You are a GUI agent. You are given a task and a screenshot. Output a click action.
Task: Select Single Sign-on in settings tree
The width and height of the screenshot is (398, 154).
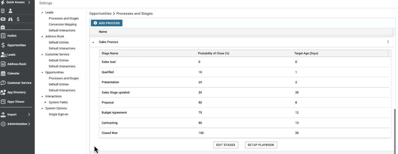(58, 114)
